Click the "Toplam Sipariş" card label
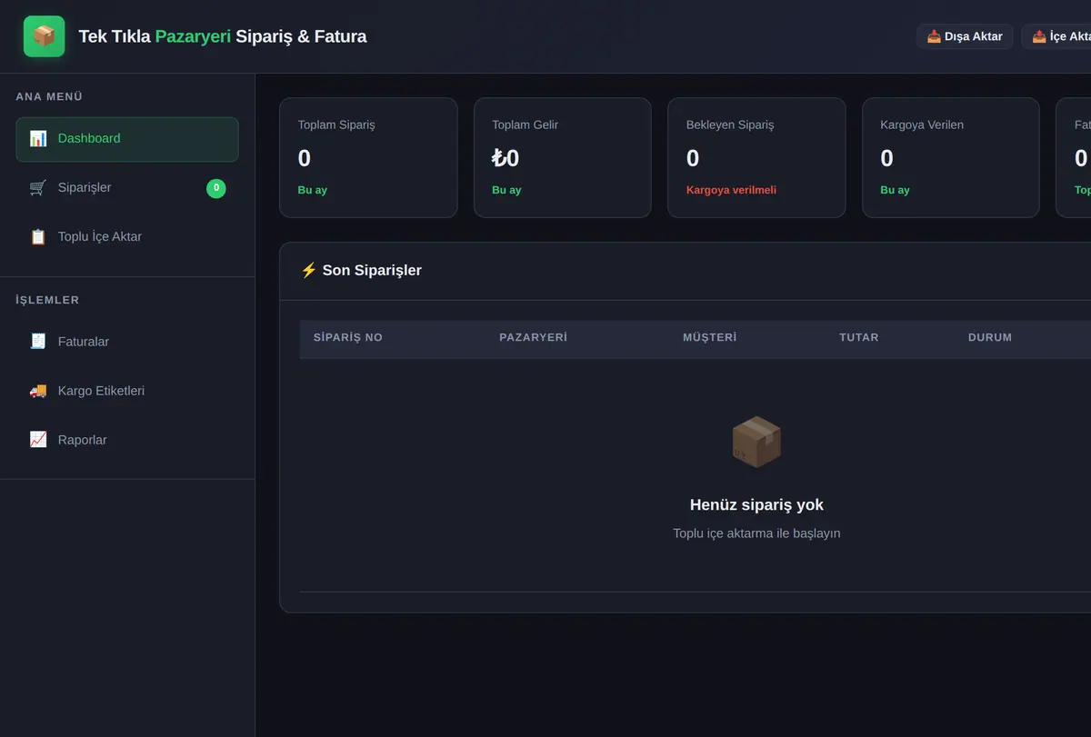 (336, 124)
